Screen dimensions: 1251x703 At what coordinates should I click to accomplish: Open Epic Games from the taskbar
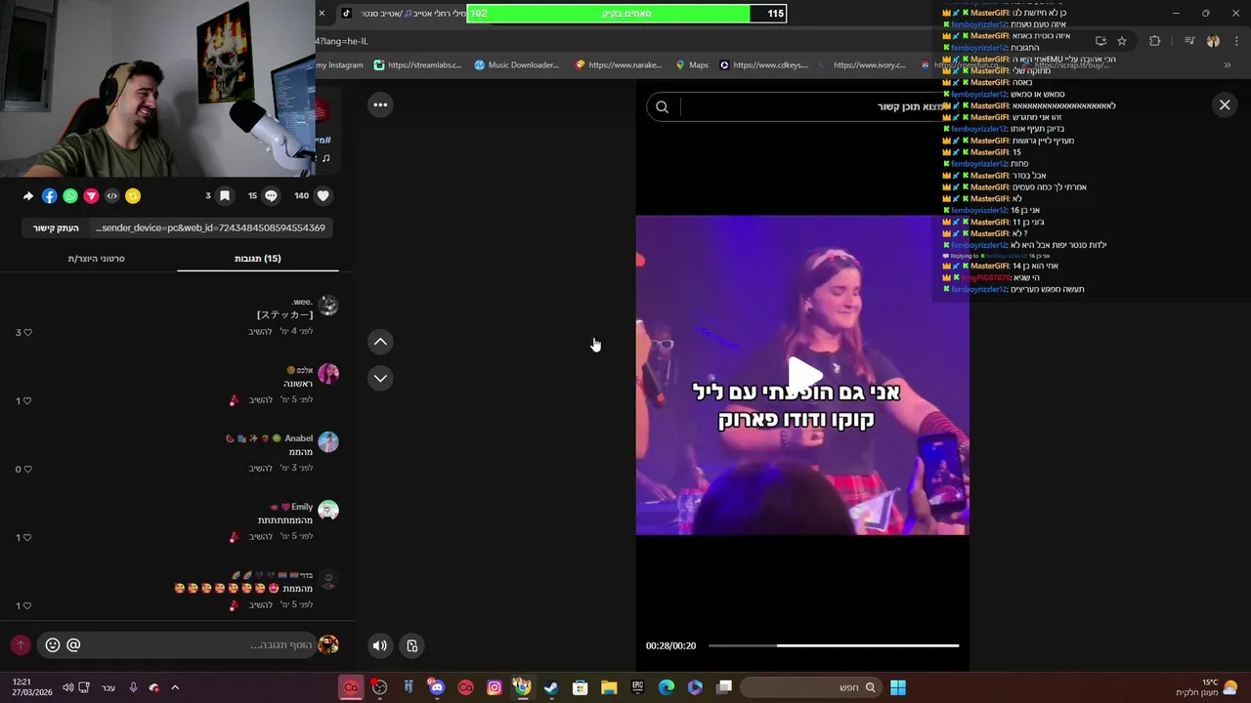click(x=637, y=687)
